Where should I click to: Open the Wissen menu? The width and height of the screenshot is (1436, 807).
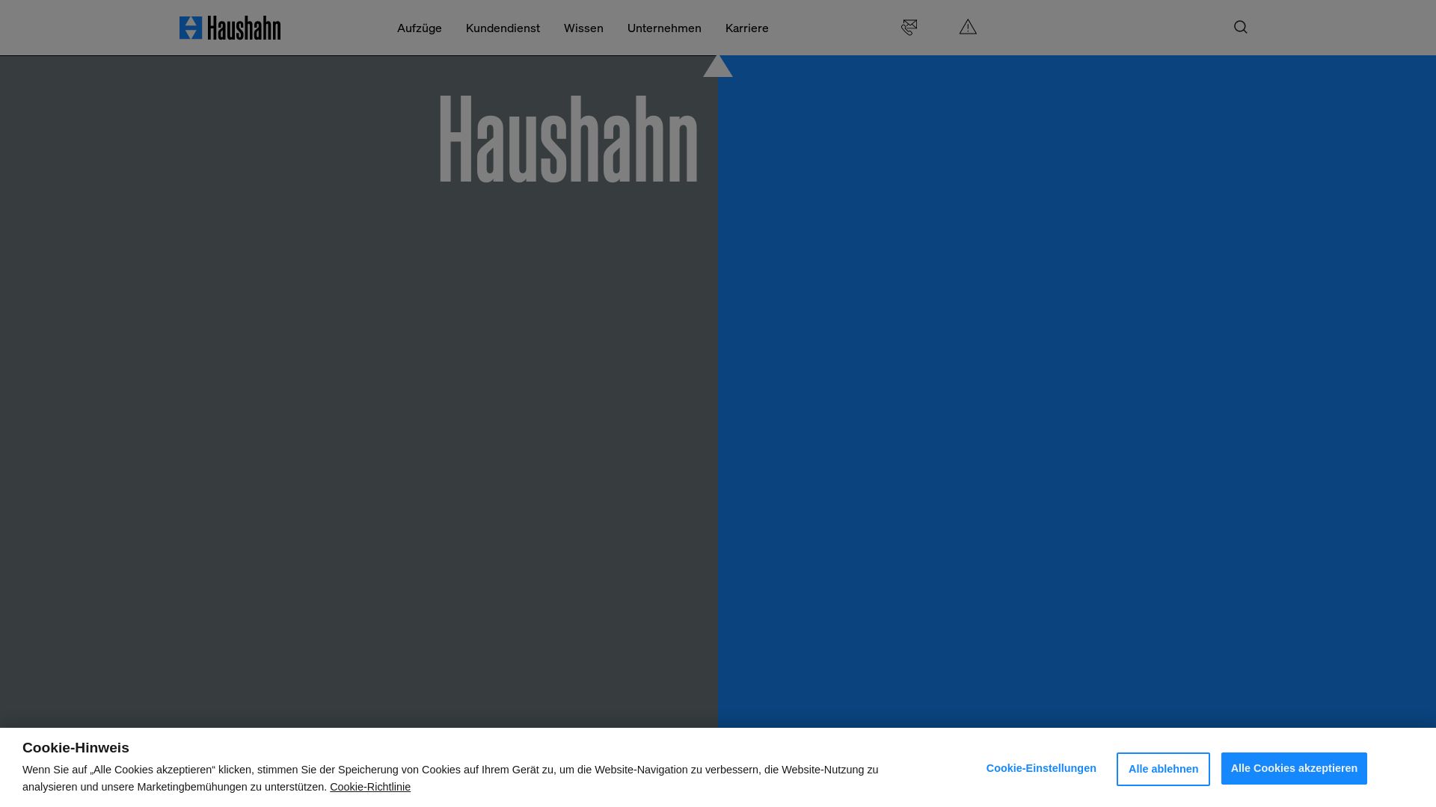tap(583, 28)
